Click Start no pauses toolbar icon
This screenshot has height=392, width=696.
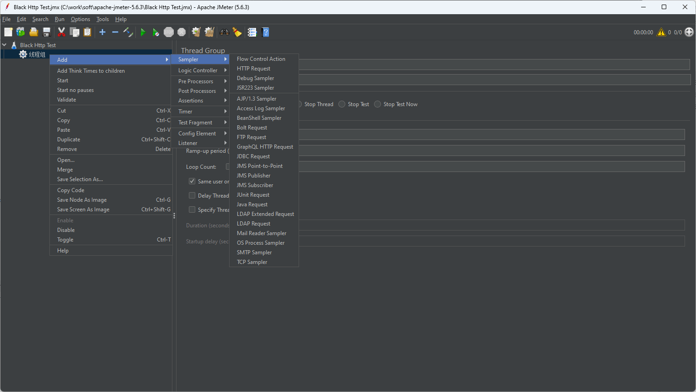pos(156,32)
